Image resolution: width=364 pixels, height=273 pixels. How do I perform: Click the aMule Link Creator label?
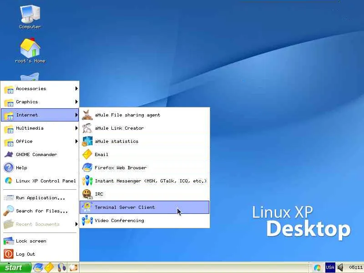click(119, 128)
